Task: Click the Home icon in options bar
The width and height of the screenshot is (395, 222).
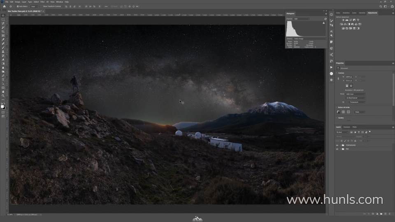Action: click(x=4, y=6)
